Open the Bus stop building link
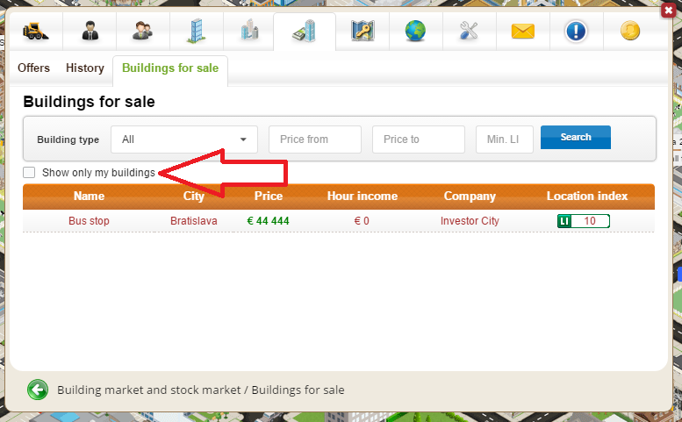 pos(89,221)
